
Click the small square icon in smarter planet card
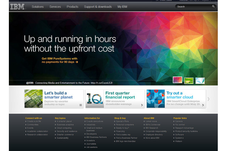pyautogui.click(x=81, y=105)
